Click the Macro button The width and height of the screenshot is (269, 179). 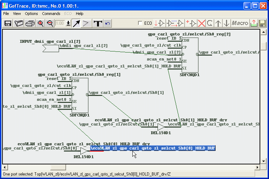240,23
